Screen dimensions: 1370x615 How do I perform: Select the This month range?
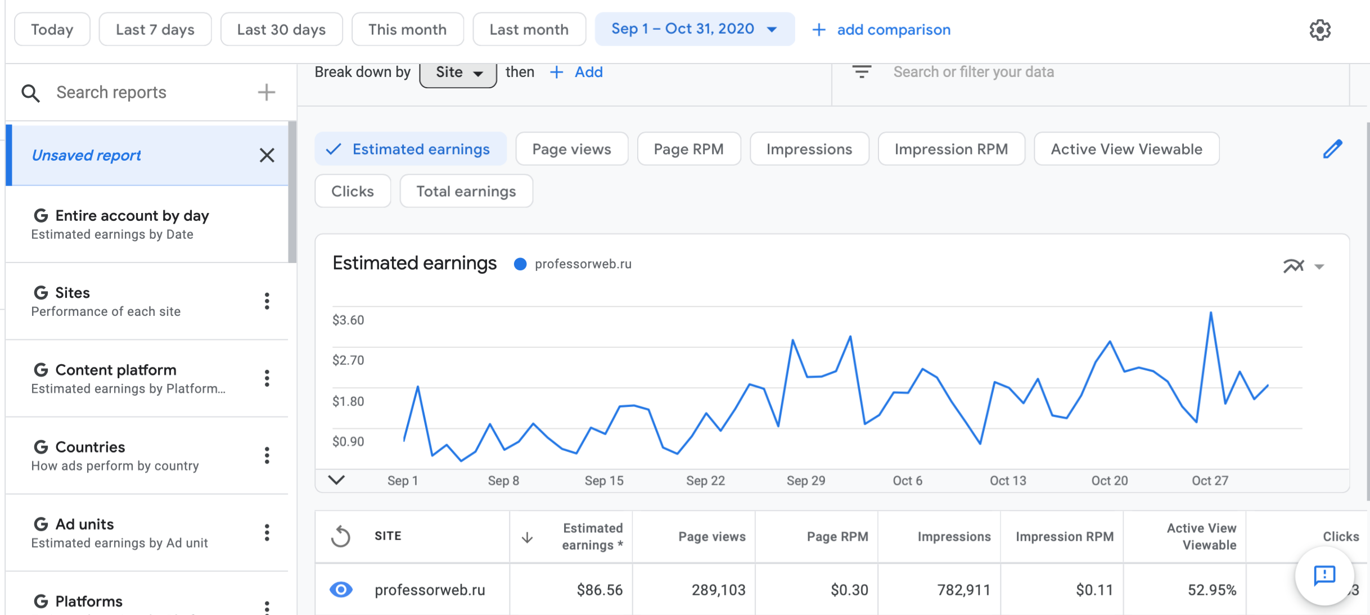pos(407,29)
